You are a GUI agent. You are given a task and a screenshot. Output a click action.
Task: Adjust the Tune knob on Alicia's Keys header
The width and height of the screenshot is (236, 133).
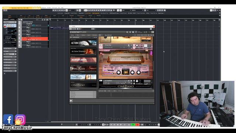pos(137,46)
